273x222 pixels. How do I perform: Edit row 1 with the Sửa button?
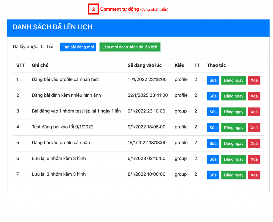213,80
